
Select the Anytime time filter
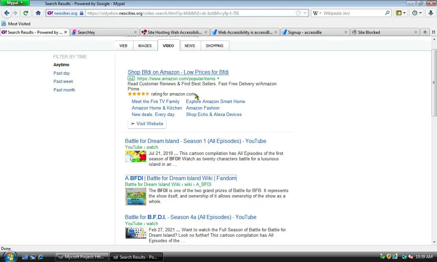click(61, 64)
